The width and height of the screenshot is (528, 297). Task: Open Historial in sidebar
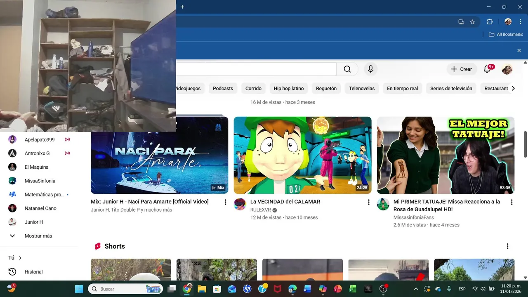(39, 272)
